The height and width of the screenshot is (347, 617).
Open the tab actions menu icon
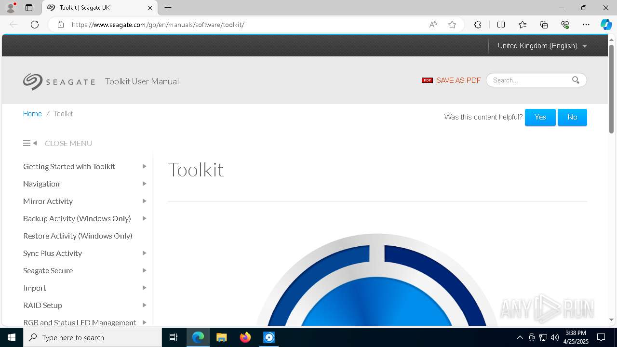coord(29,8)
